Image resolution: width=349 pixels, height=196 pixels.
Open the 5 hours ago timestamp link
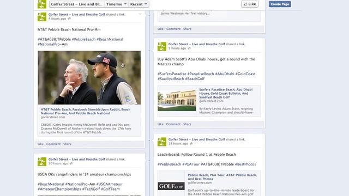pos(177,48)
